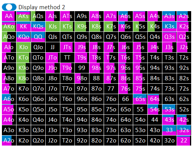The height and width of the screenshot is (149, 195).
Task: Click the KTs hand cell
Action: click(x=67, y=26)
